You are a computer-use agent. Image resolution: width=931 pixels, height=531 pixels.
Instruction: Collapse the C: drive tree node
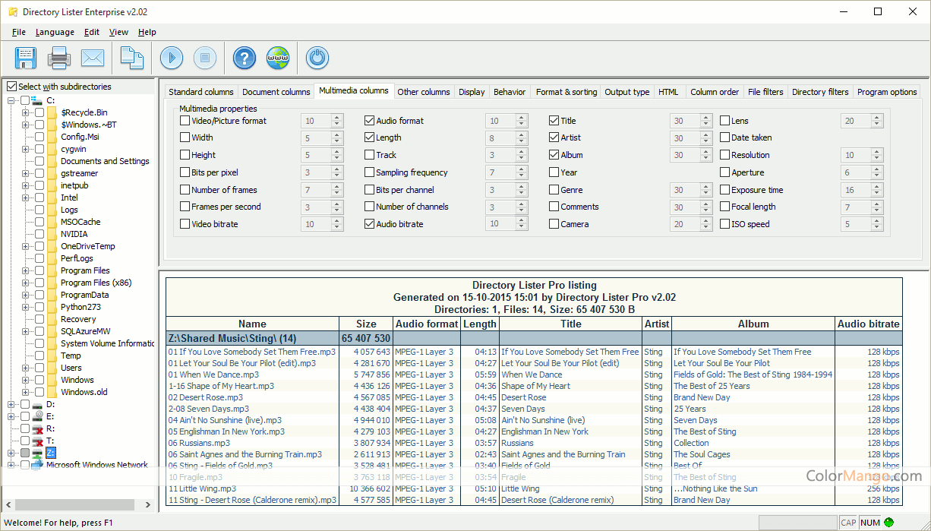(x=11, y=100)
